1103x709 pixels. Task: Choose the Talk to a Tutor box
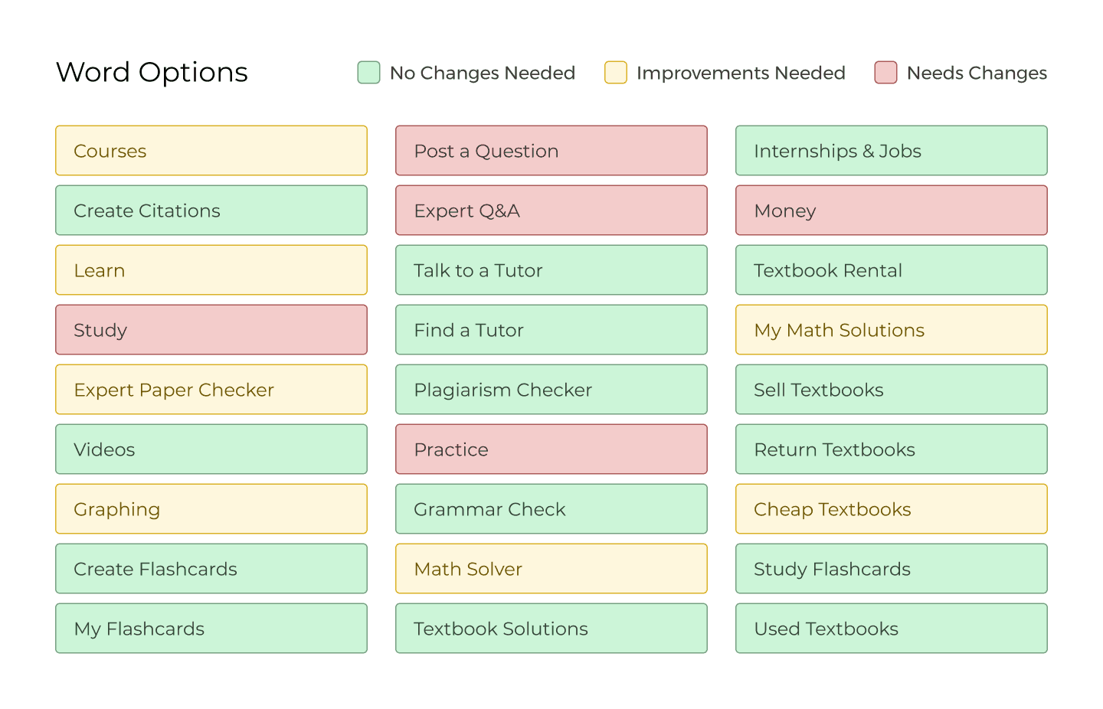(551, 270)
